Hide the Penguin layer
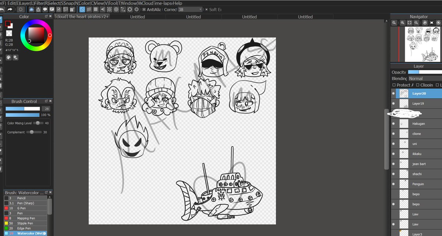Image resolution: width=442 pixels, height=236 pixels. pyautogui.click(x=394, y=184)
